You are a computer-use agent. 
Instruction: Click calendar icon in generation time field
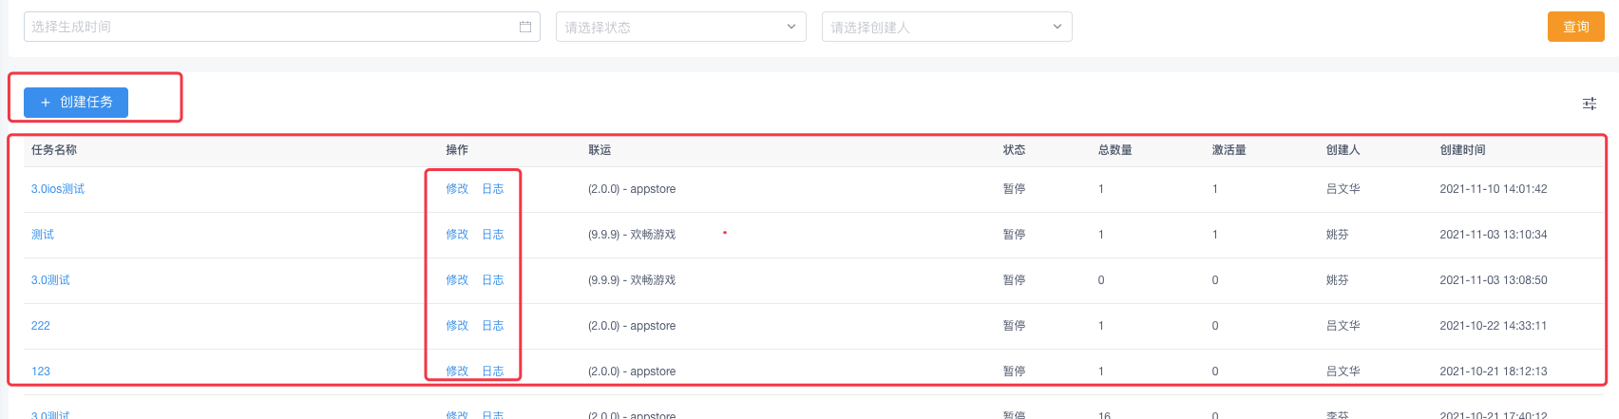[x=525, y=27]
